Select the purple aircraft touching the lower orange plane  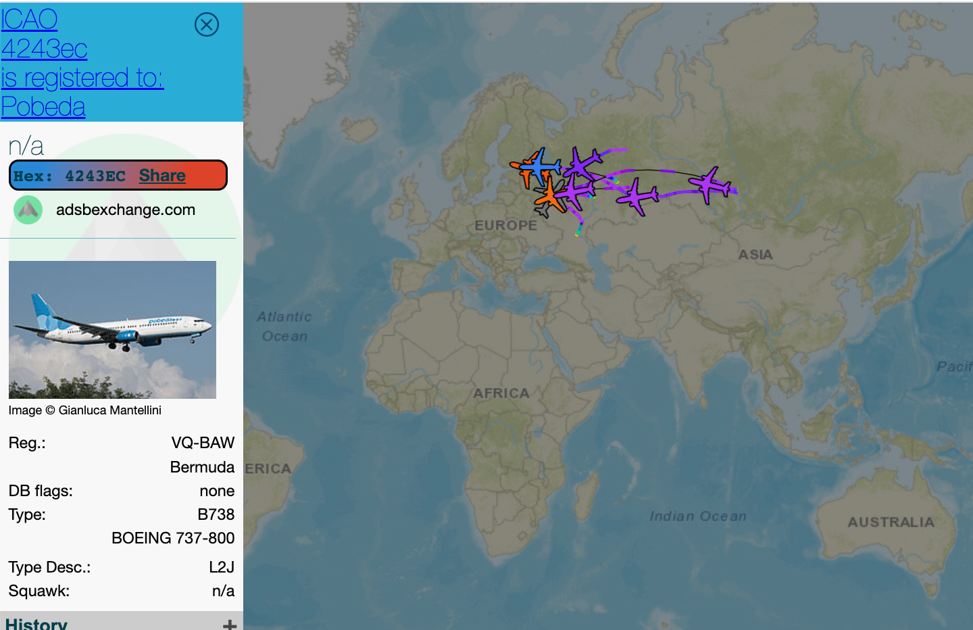coord(573,193)
